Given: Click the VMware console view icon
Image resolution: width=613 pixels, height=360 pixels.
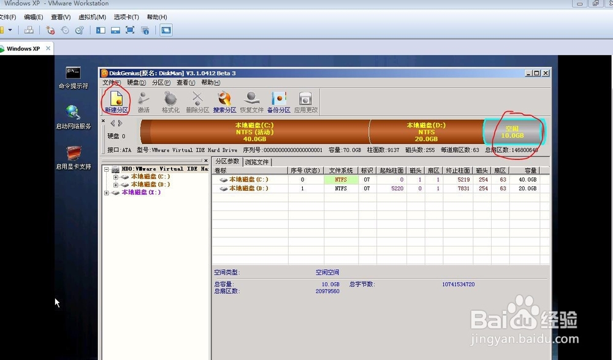Looking at the screenshot, I should 166,30.
